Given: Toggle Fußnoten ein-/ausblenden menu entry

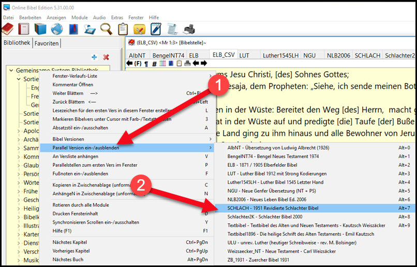Looking at the screenshot, I should click(x=127, y=174).
